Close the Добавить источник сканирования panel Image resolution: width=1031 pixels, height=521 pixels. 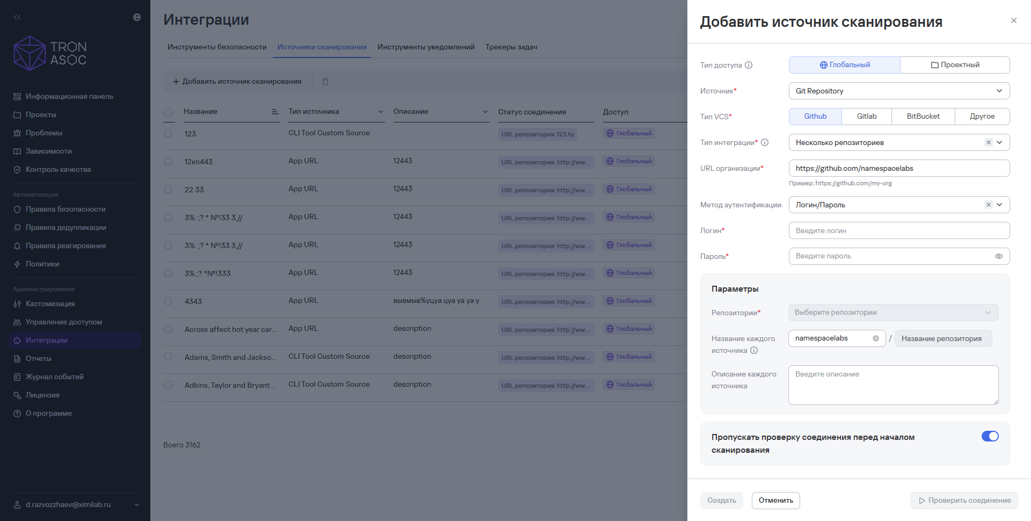[x=1014, y=20]
